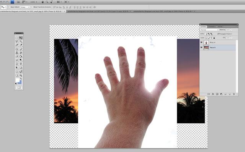Select the Move tool in toolbox
This screenshot has width=245, height=152.
click(x=21, y=38)
